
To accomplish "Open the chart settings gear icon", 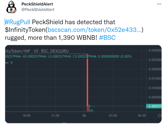I will pos(159,115).
